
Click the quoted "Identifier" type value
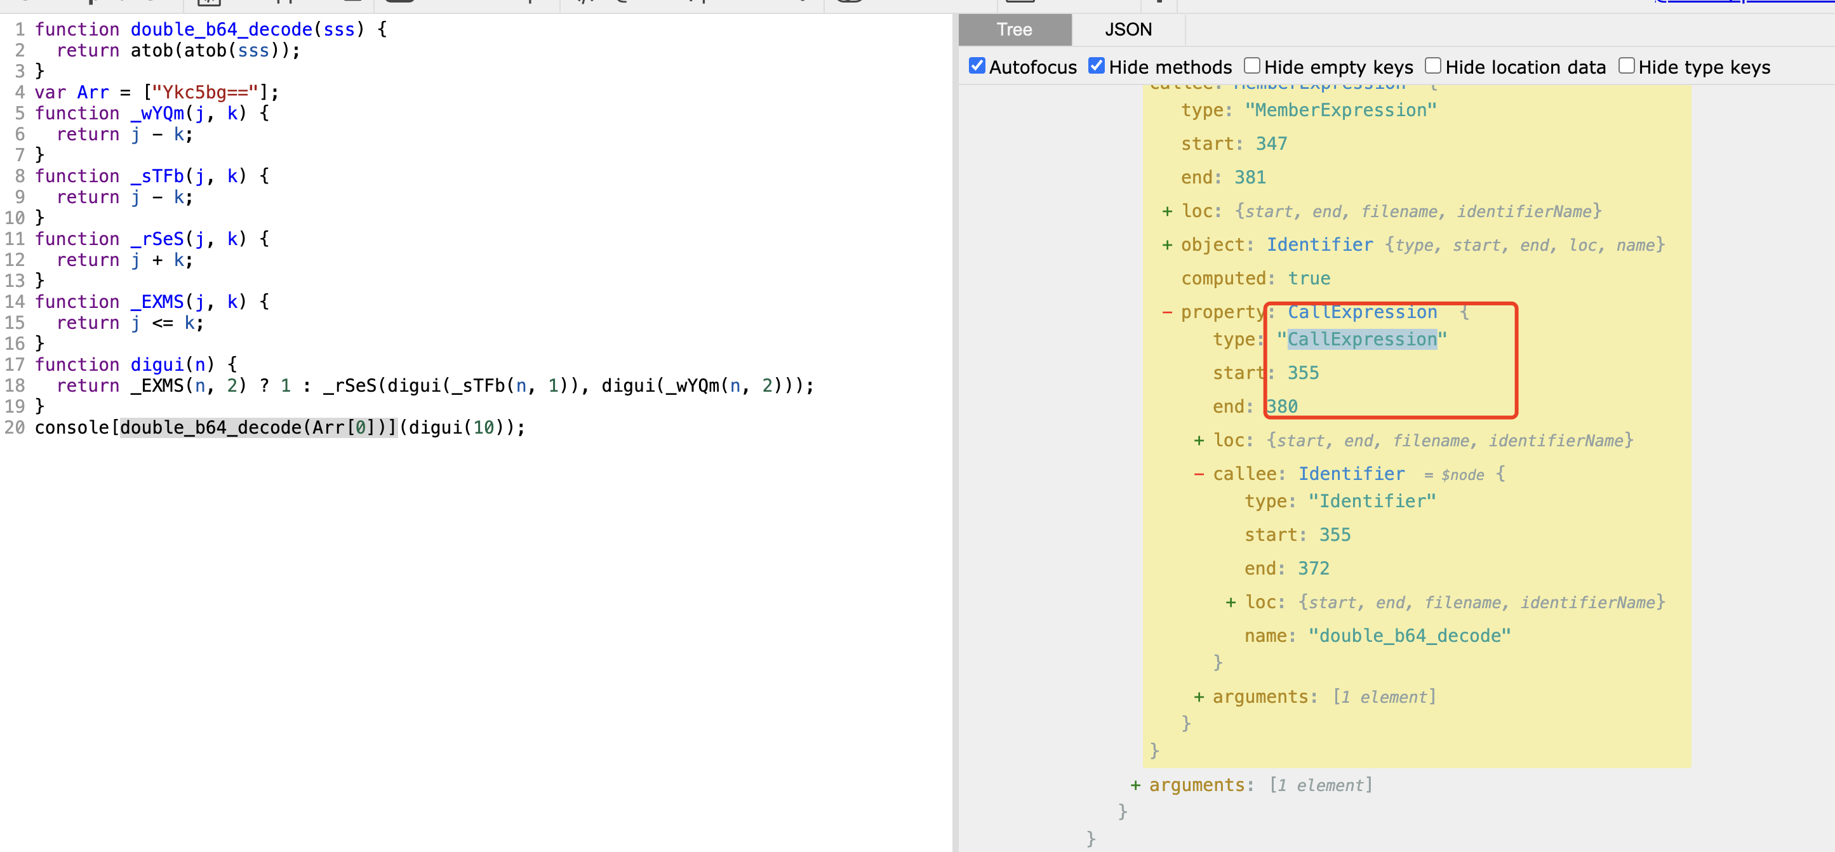point(1372,502)
